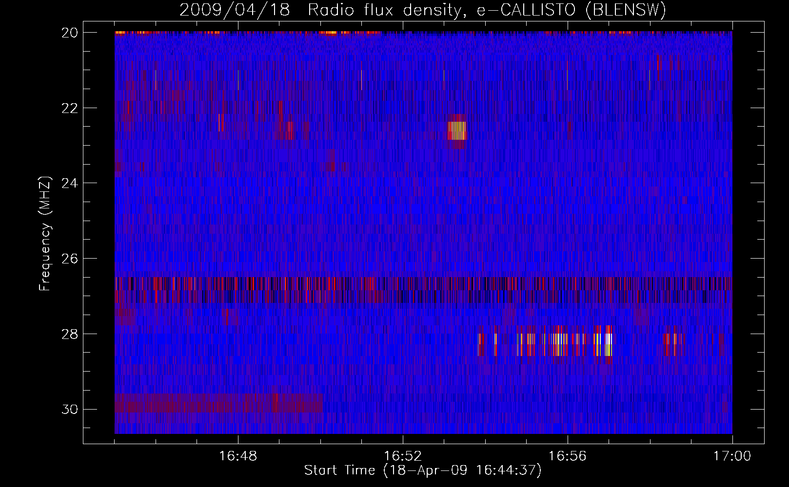Click the 24 frequency tick label
Viewport: 789px width, 487px height.
pos(70,183)
